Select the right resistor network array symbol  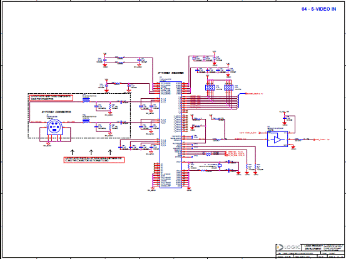tap(229, 88)
